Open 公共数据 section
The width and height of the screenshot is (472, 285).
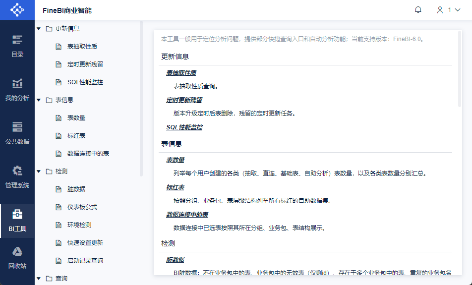[x=17, y=134]
